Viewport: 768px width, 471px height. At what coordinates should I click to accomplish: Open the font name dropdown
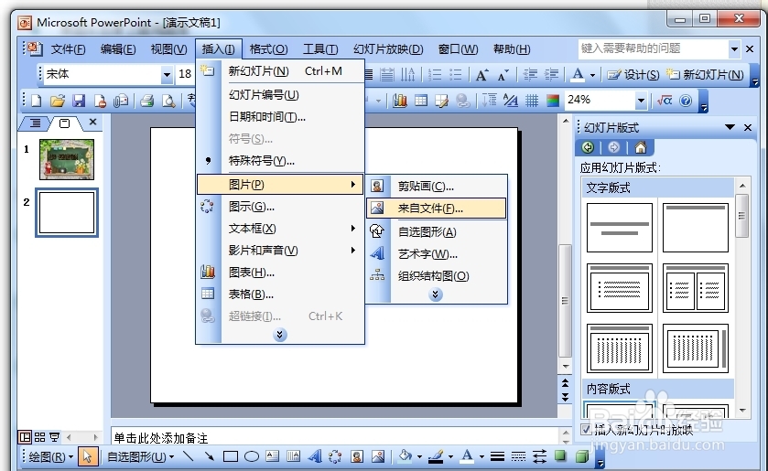tap(167, 74)
